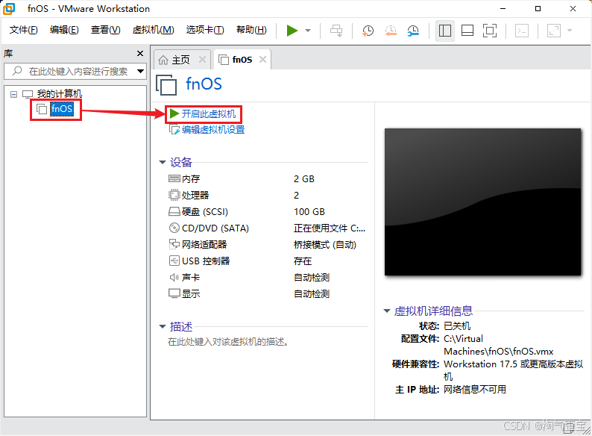
Task: Open the 虚拟机(M) menu
Action: [154, 30]
